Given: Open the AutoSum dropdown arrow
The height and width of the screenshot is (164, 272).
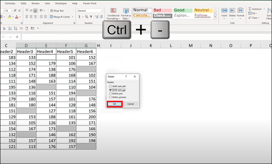Looking at the screenshot, I should (264, 9).
